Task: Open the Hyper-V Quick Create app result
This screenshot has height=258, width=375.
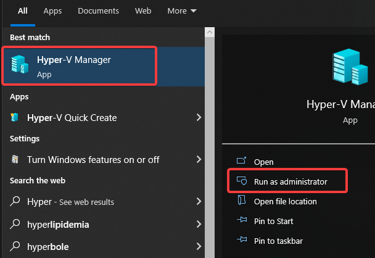Action: (104, 117)
